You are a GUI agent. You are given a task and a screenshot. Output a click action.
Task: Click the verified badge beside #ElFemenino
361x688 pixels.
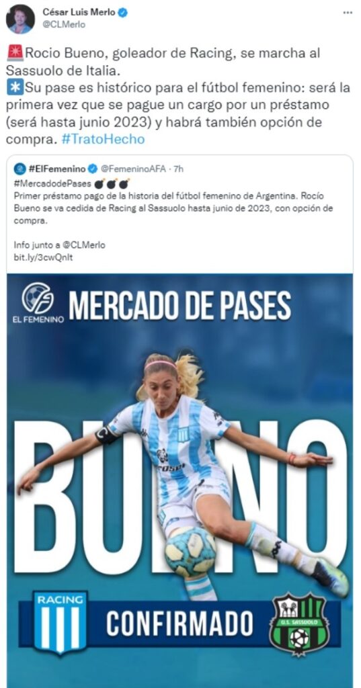[x=93, y=169]
